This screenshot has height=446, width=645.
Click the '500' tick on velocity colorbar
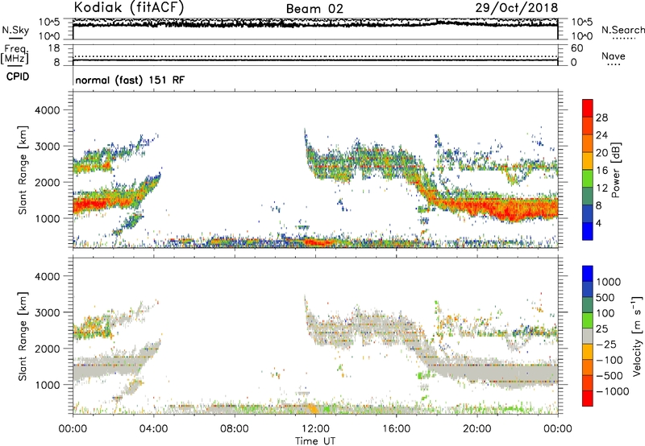tap(605, 297)
